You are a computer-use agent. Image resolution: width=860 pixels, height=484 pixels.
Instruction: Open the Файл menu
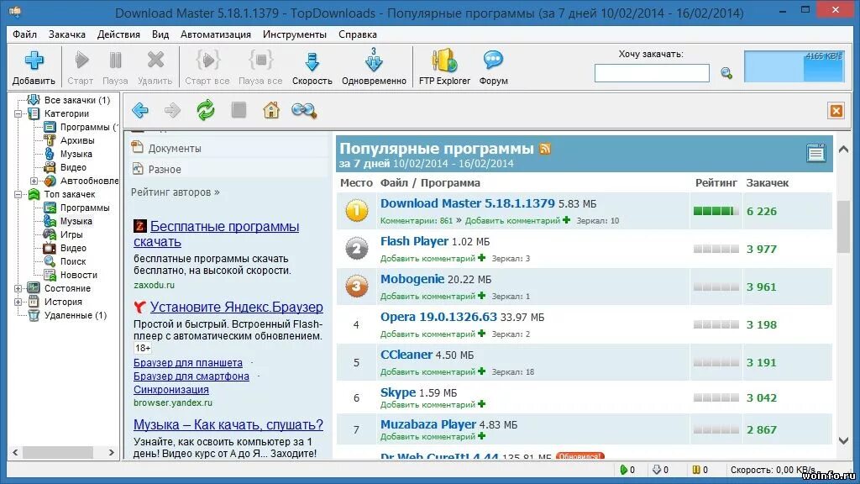pyautogui.click(x=24, y=34)
